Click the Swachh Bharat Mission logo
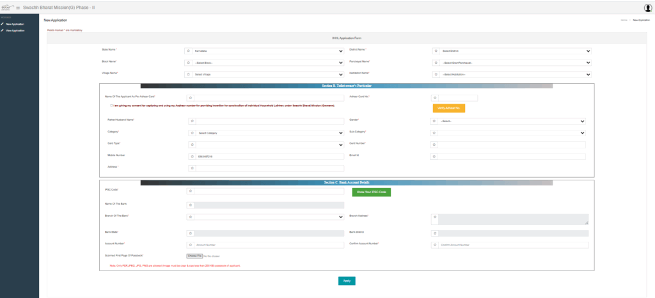This screenshot has width=655, height=298. [7, 8]
